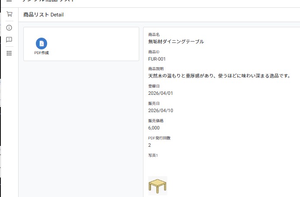Click the 写真1 field label
300x197 pixels.
(x=153, y=155)
